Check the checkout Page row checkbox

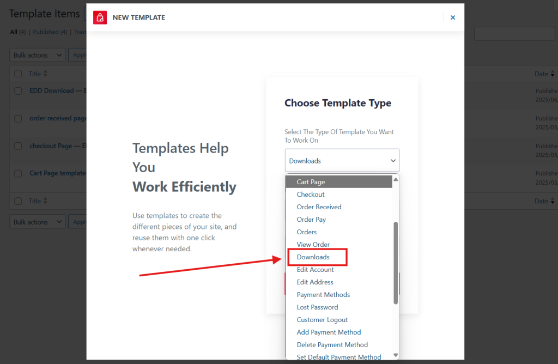(18, 146)
